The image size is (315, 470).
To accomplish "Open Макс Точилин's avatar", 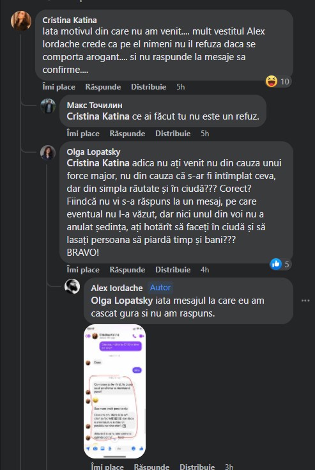I will [48, 106].
